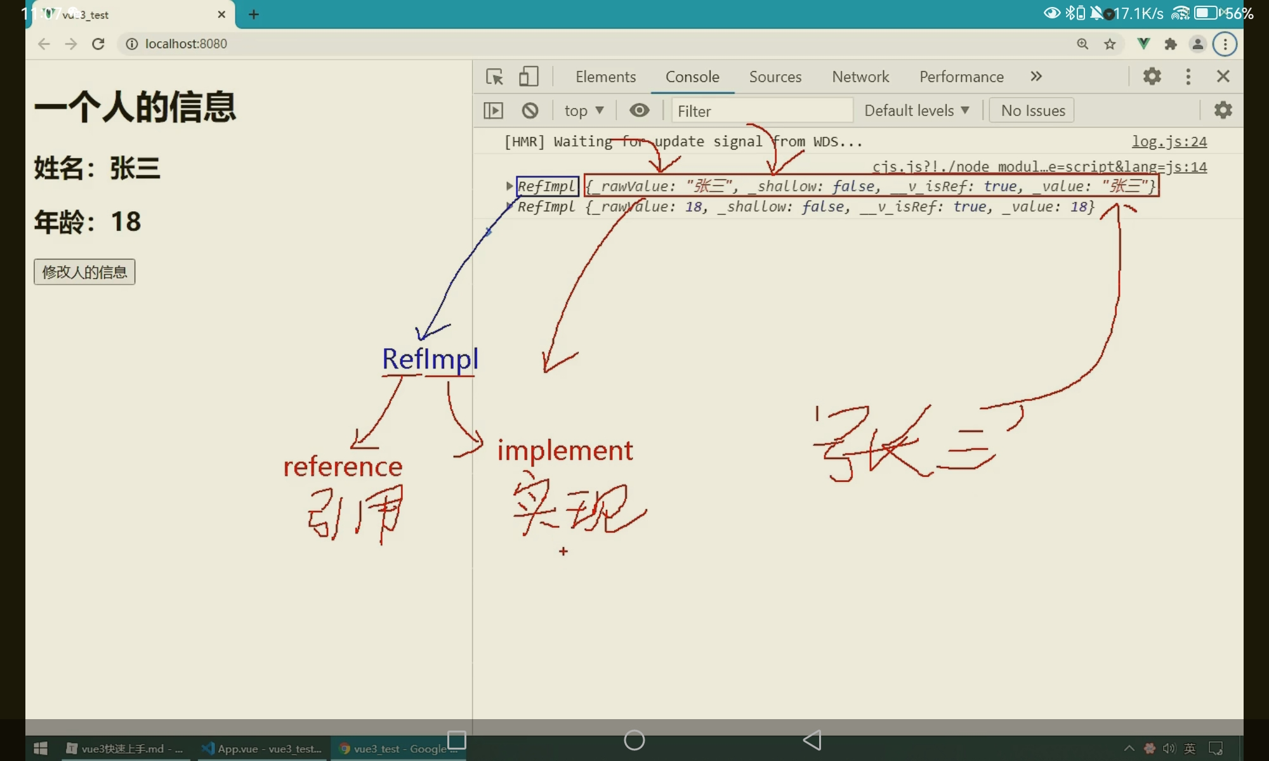Viewport: 1269px width, 761px height.
Task: Show the console sidebar panel icon
Action: click(x=493, y=111)
